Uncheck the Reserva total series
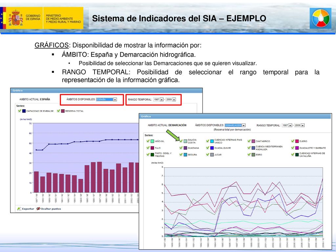The width and height of the screenshot is (336, 252). (58, 111)
